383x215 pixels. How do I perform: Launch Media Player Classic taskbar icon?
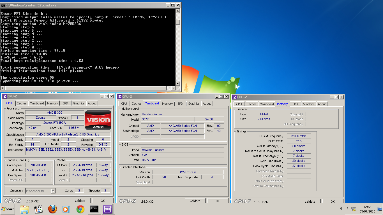[38, 209]
